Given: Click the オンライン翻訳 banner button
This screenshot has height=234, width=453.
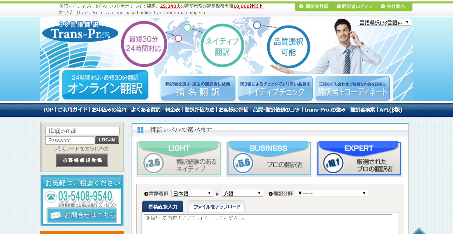Looking at the screenshot, I should [105, 85].
